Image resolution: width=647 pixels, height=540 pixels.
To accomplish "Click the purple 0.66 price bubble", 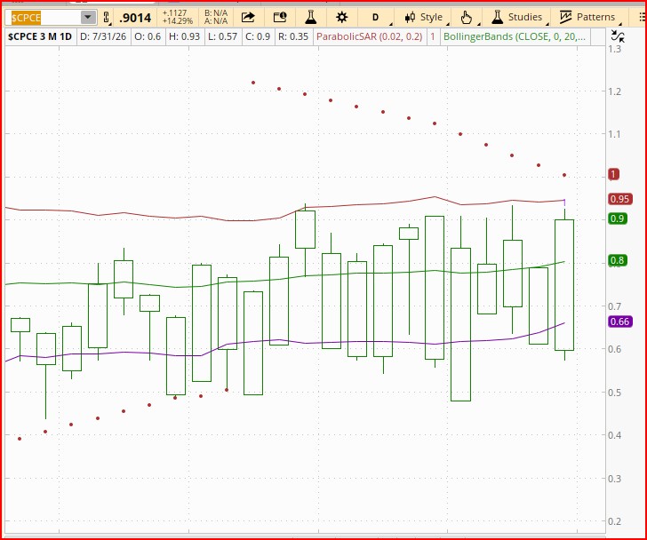I will pyautogui.click(x=619, y=322).
